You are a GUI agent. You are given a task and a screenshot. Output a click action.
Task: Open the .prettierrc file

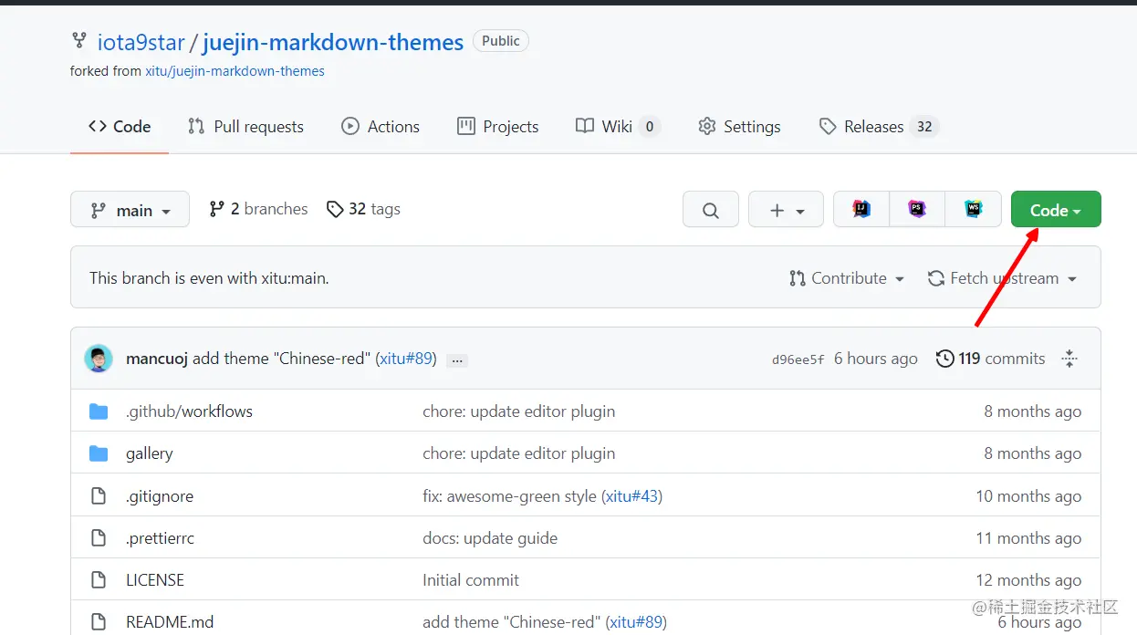click(x=160, y=538)
